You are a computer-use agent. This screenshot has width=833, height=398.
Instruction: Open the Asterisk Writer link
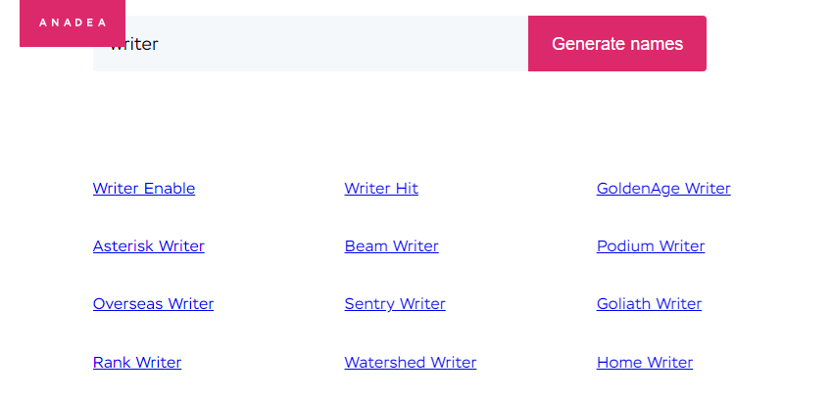point(149,245)
